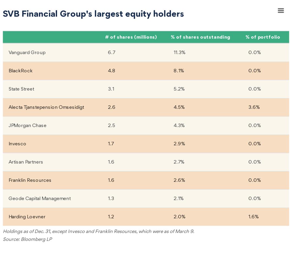This screenshot has height=253, width=292.
Task: Open the chart hamburger menu icon
Action: click(281, 11)
